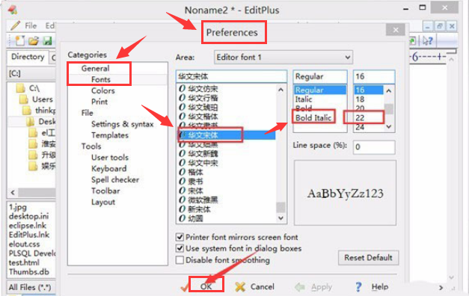The image size is (469, 296).
Task: Select Bold Italic font style
Action: click(x=313, y=118)
